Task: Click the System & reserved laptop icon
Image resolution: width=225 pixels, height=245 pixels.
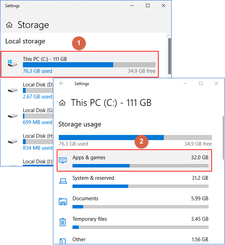Action: click(63, 181)
